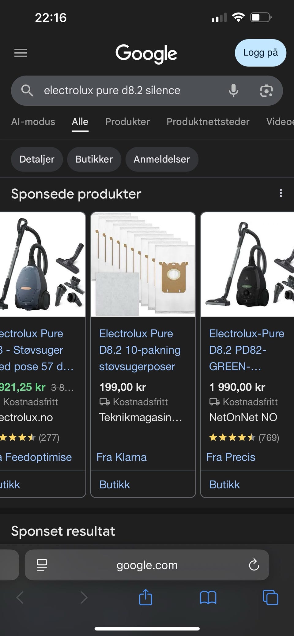Select the Butikker filter chip

pyautogui.click(x=94, y=159)
